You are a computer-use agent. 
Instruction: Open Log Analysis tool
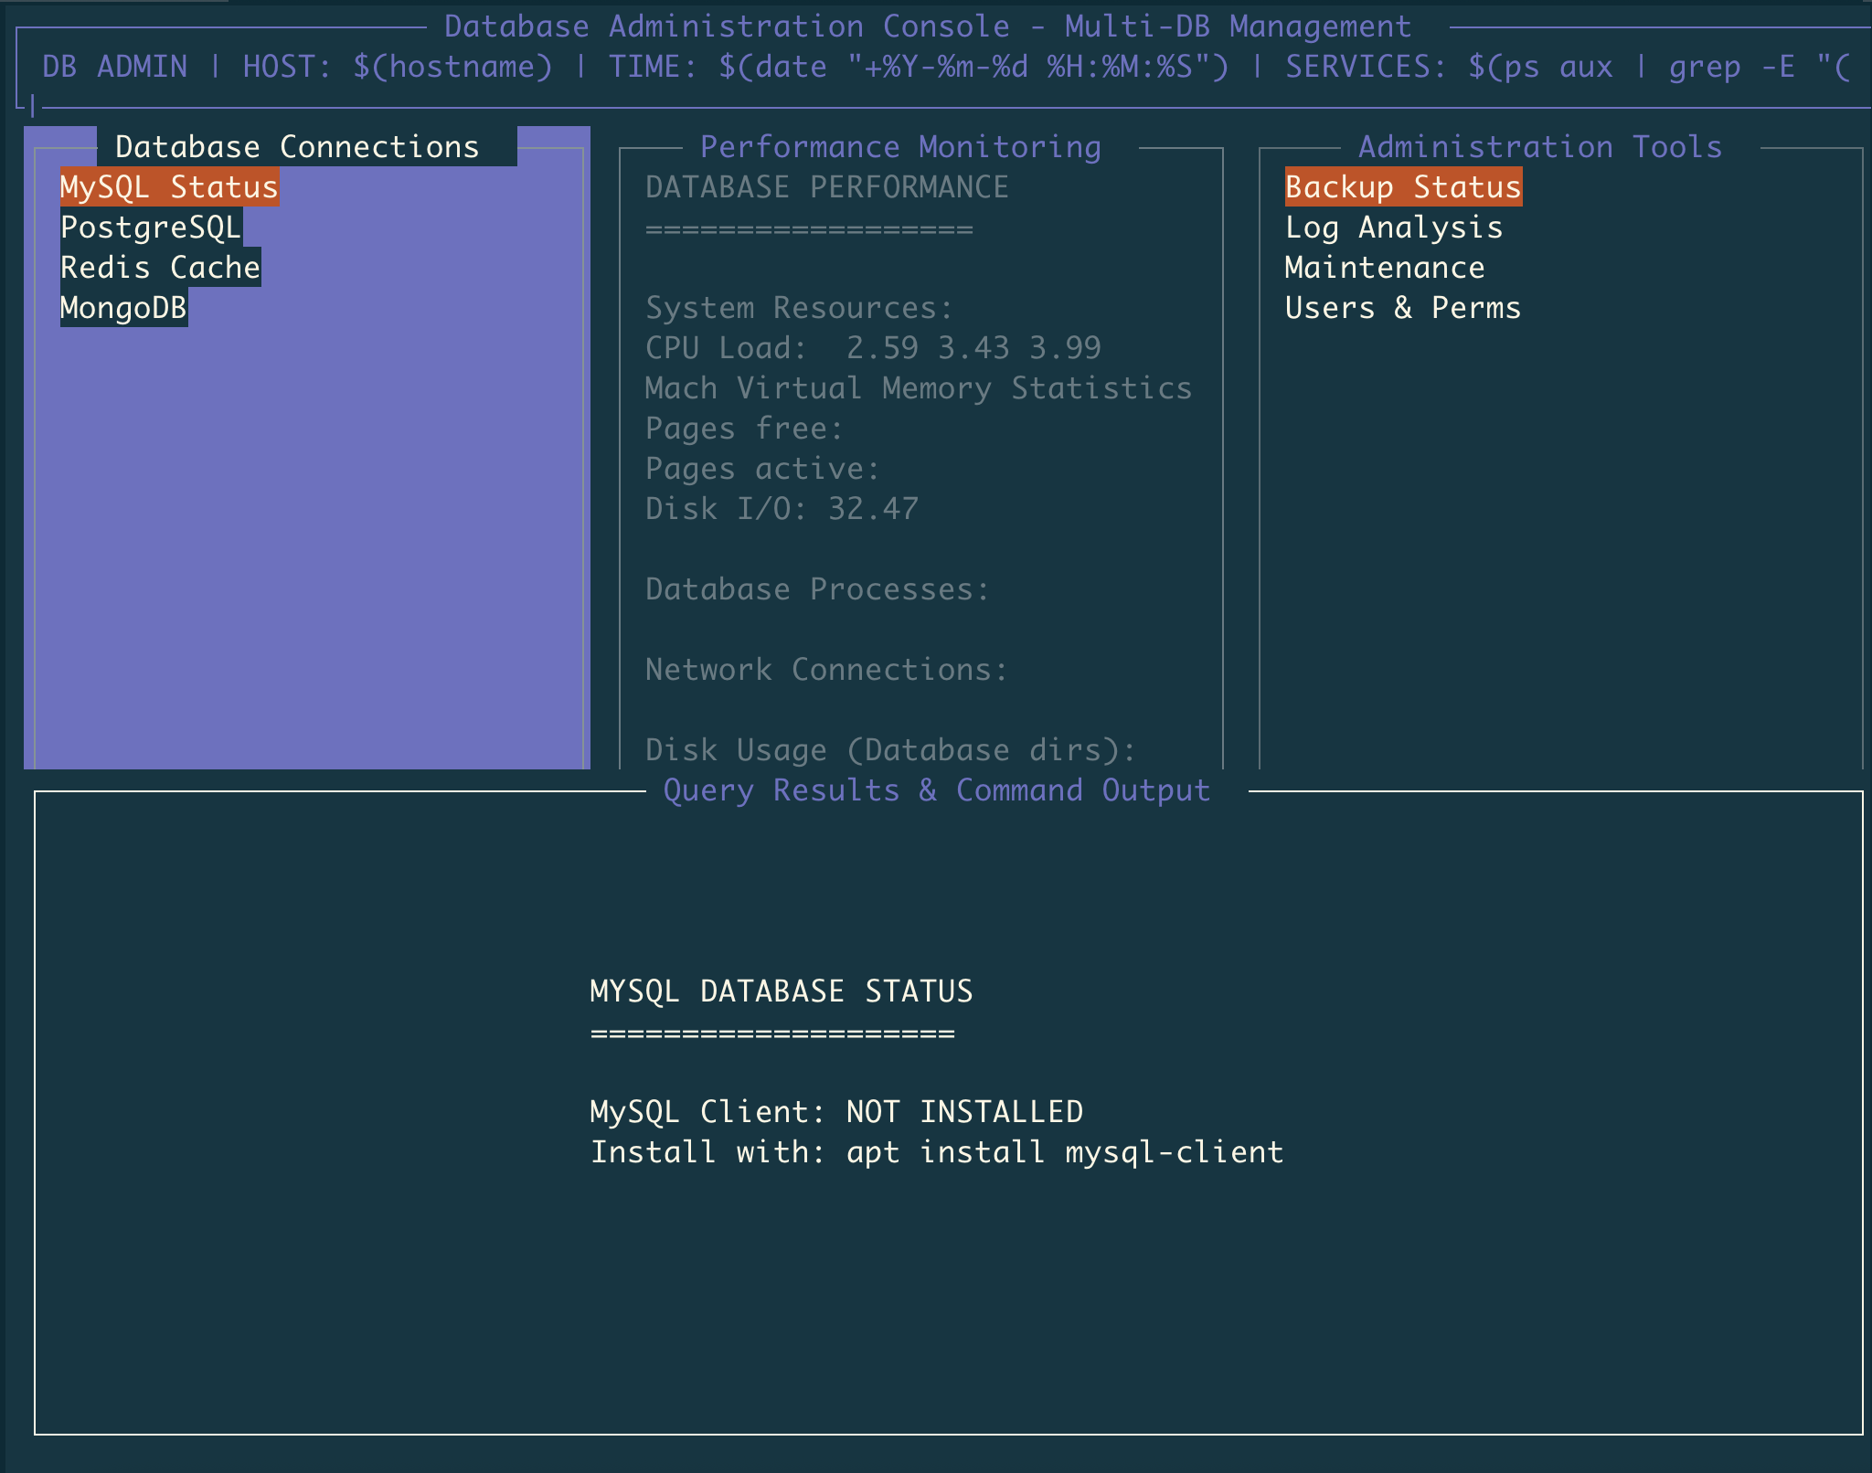coord(1393,227)
